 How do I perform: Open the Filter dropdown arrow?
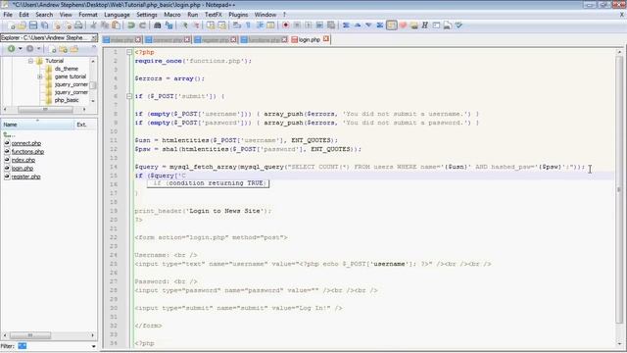(x=93, y=346)
